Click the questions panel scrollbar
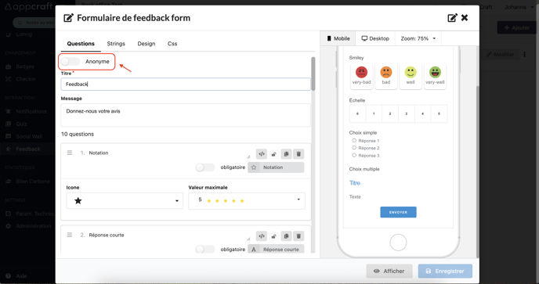This screenshot has width=539, height=284. point(313,74)
